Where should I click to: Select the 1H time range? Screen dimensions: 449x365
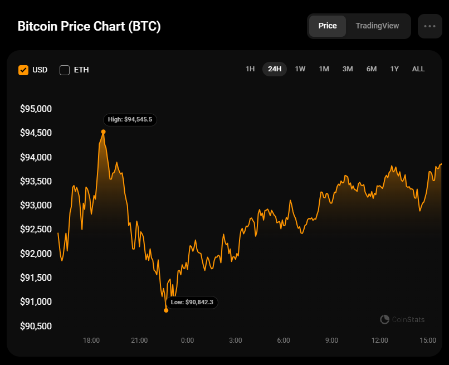tap(250, 69)
